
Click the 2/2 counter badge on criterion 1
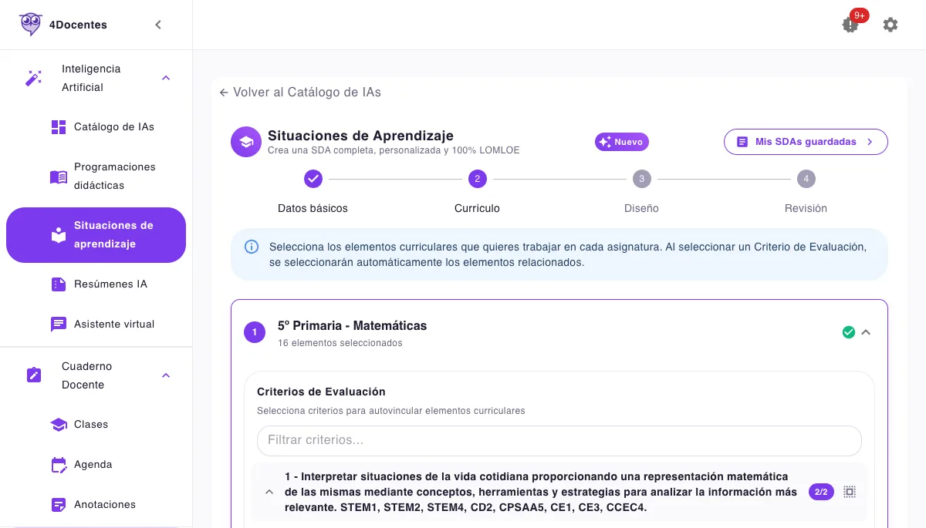coord(821,492)
